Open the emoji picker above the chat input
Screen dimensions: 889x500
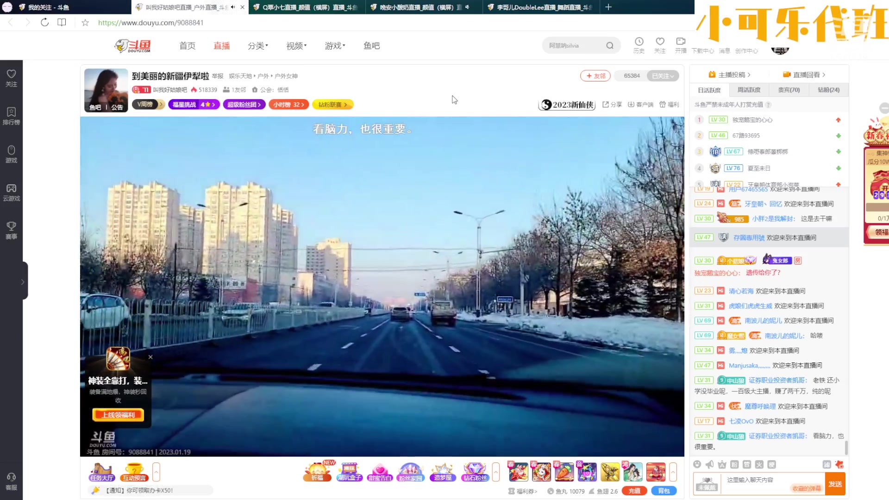coord(698,464)
